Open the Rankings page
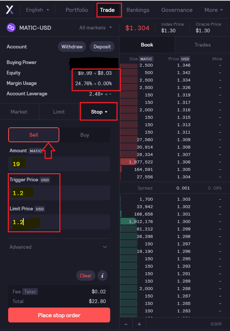 (x=138, y=10)
